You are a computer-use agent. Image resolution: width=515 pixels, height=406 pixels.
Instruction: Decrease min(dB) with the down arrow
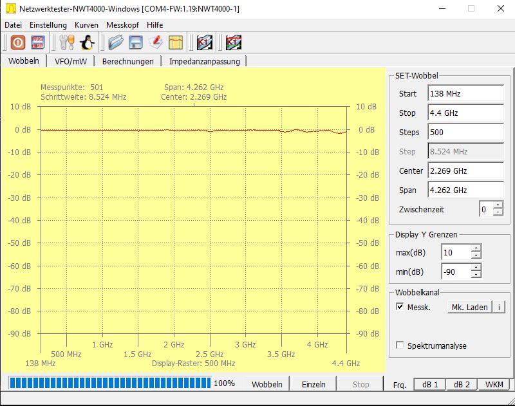(x=476, y=275)
